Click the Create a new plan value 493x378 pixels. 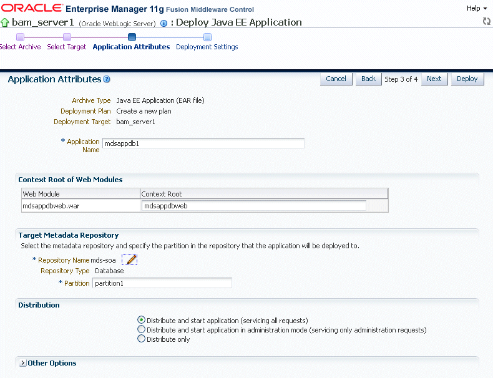(144, 111)
